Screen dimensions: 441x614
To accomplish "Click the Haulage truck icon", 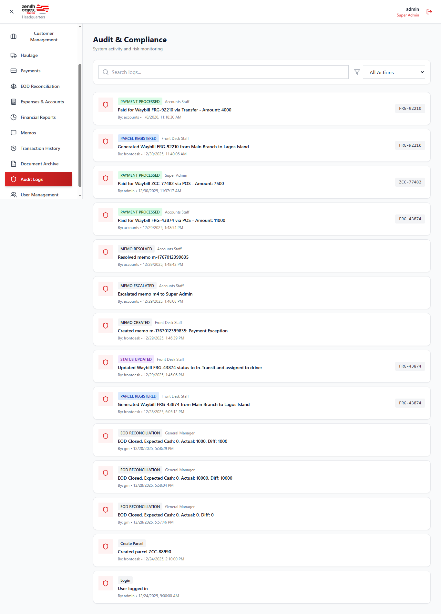I will point(14,55).
